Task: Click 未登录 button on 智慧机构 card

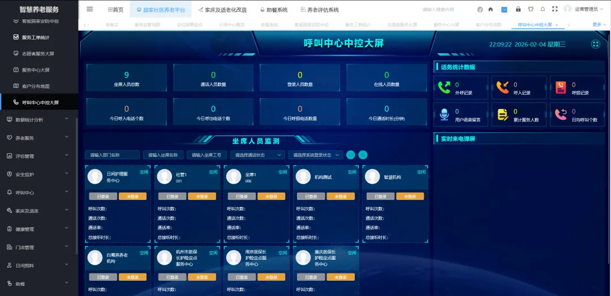Action: coord(410,197)
